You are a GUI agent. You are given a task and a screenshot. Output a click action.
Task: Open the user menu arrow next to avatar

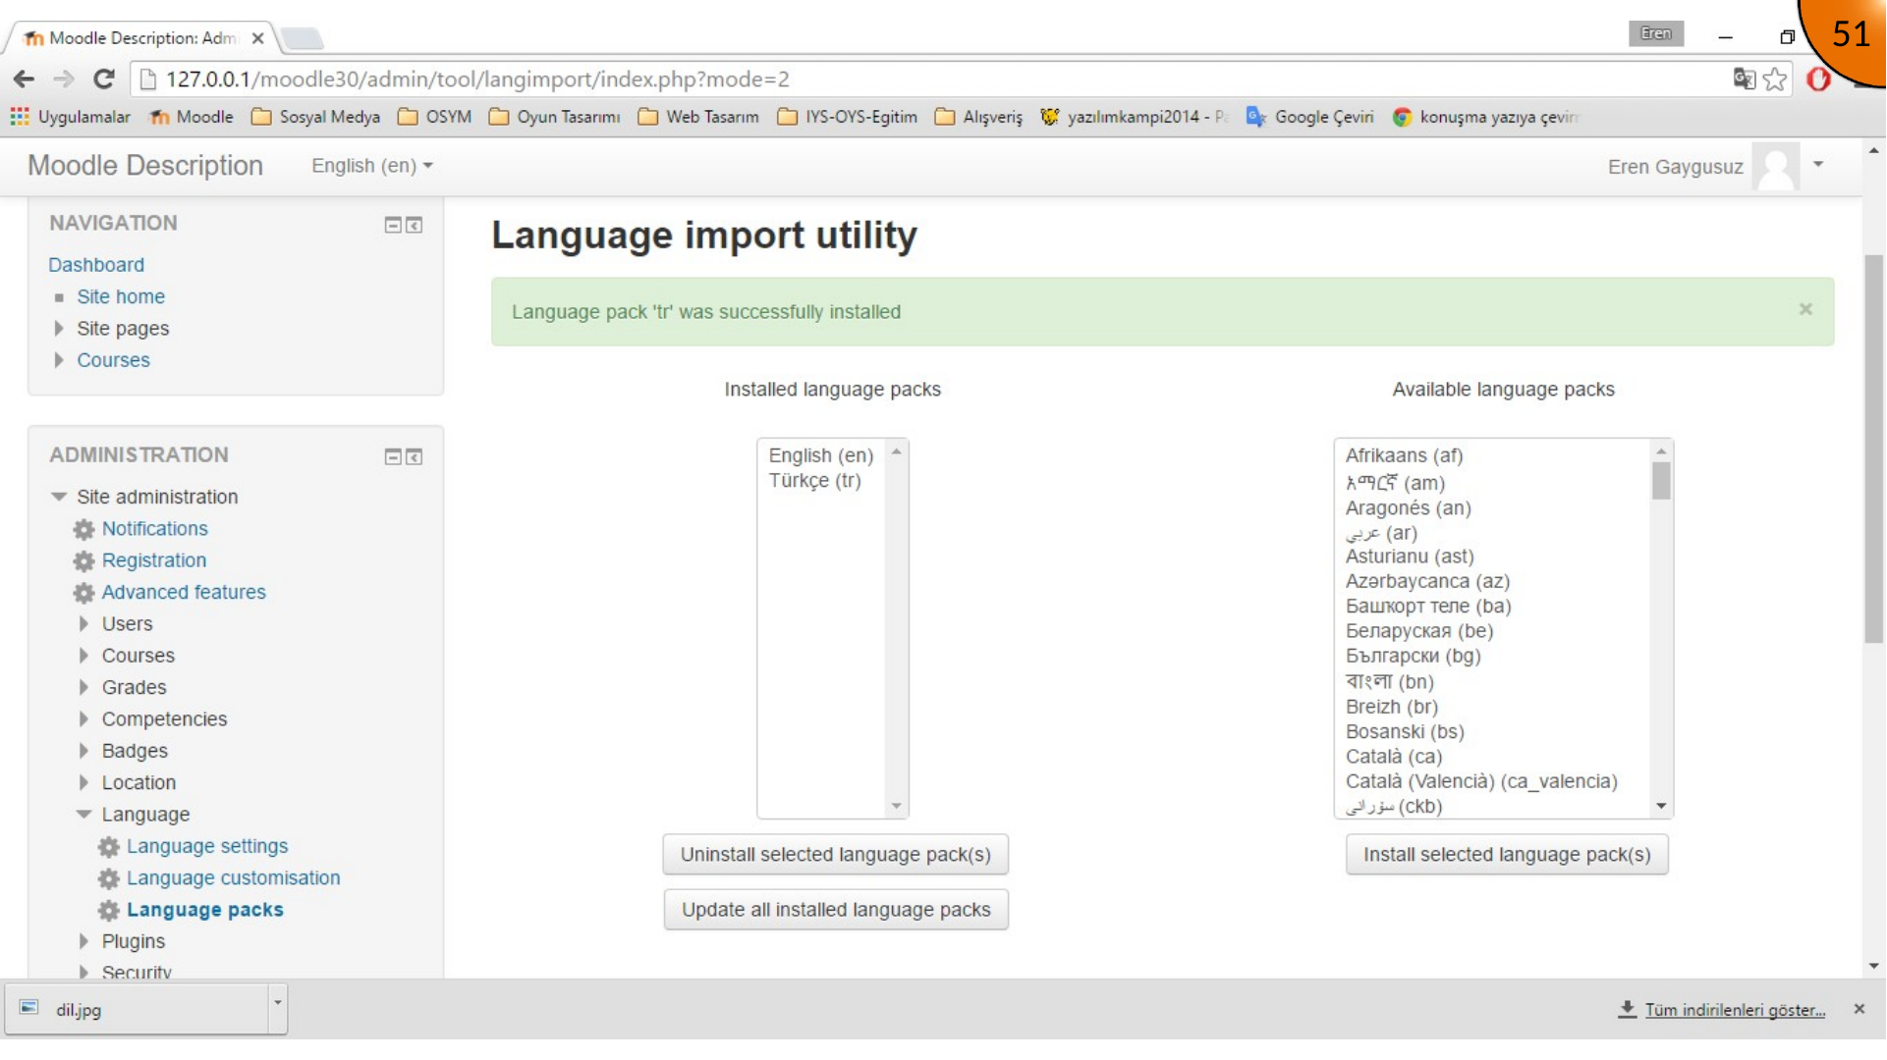pos(1818,165)
